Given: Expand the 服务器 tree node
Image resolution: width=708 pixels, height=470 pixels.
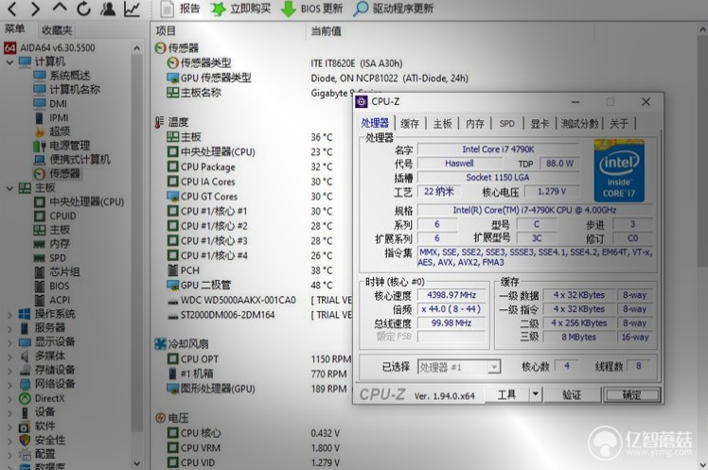Looking at the screenshot, I should 9,328.
